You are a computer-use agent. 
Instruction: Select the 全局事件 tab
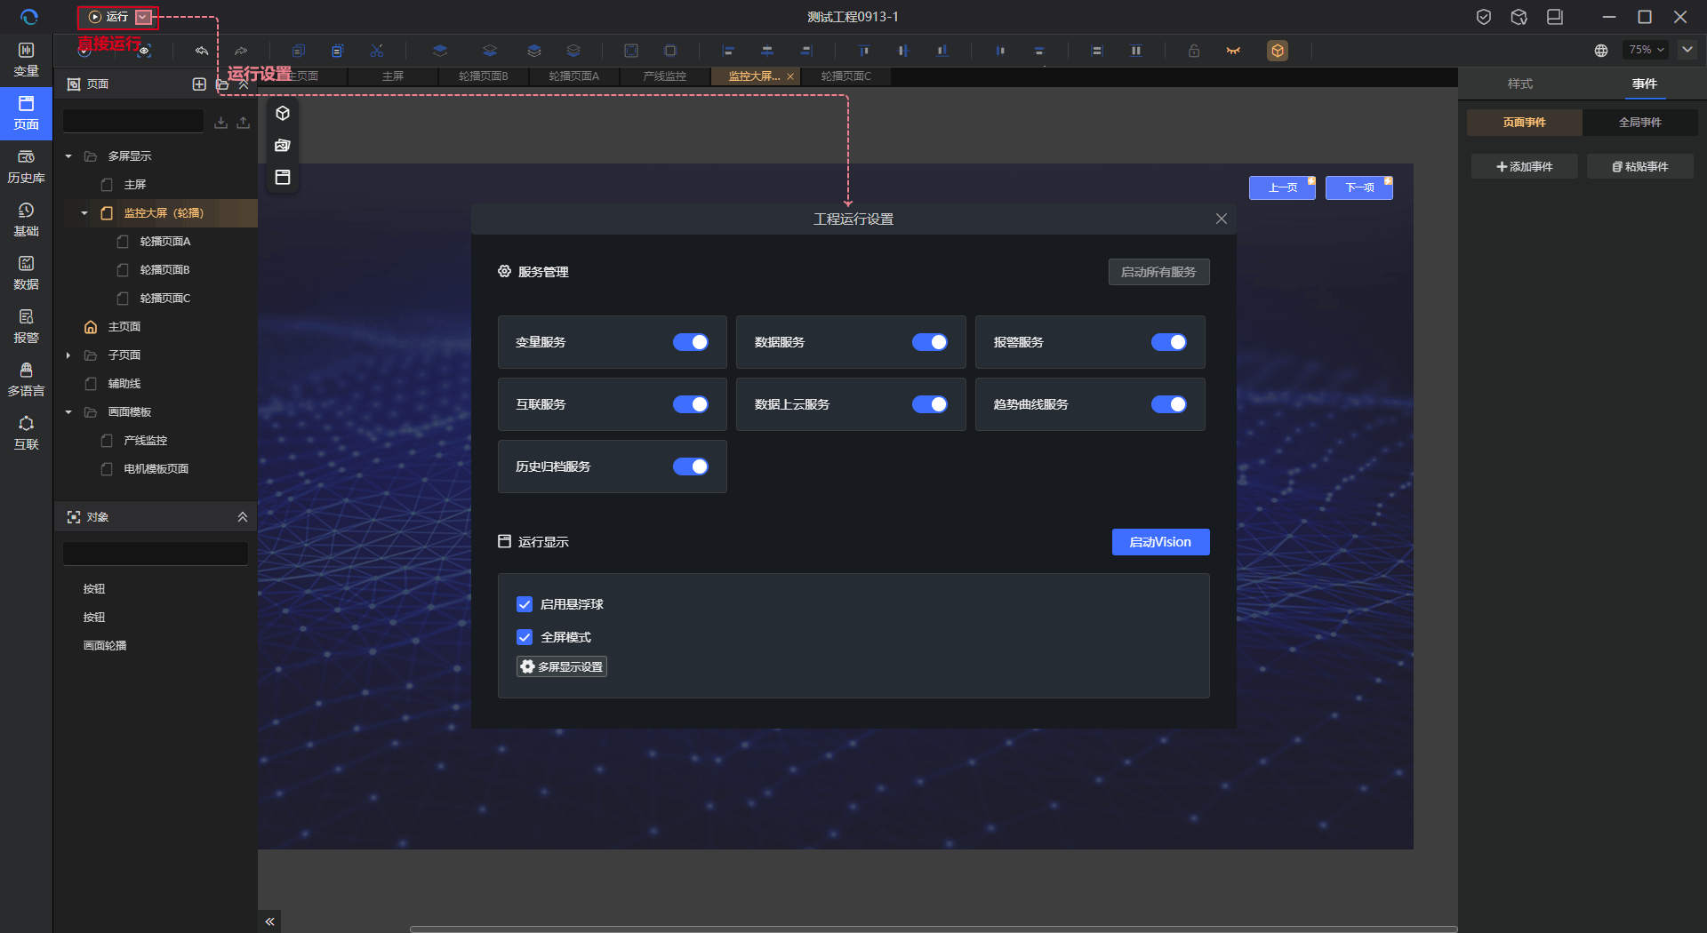(x=1640, y=123)
